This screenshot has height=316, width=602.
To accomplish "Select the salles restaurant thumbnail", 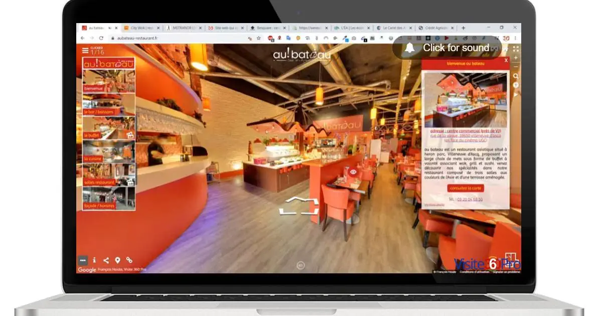I will click(x=109, y=175).
